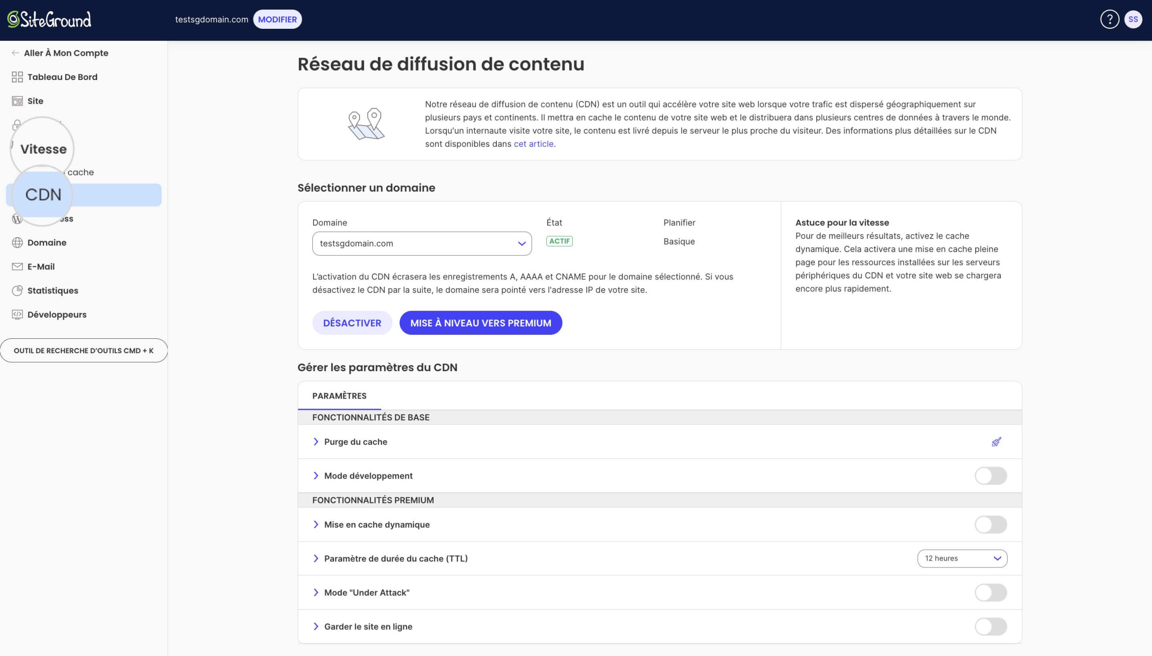Click the Tableau De Bord grid icon
This screenshot has width=1152, height=656.
tap(17, 77)
